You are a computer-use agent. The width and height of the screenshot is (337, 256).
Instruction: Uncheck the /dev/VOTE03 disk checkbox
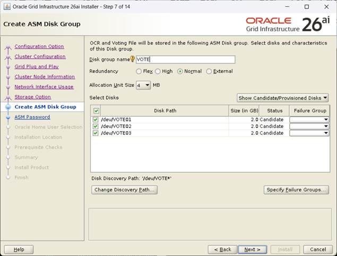(96, 133)
